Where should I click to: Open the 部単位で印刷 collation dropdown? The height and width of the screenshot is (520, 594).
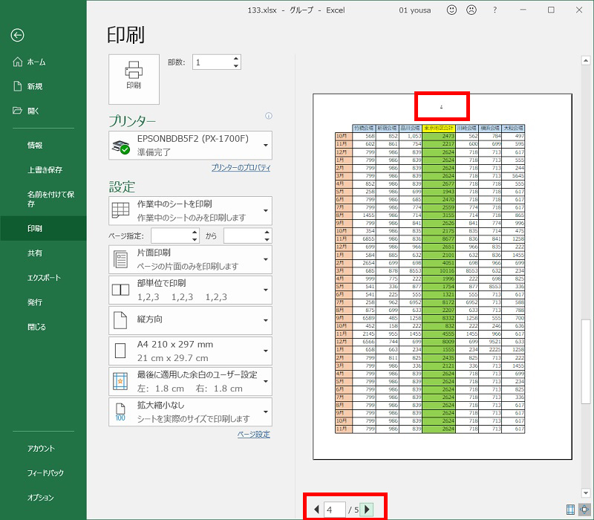click(190, 290)
